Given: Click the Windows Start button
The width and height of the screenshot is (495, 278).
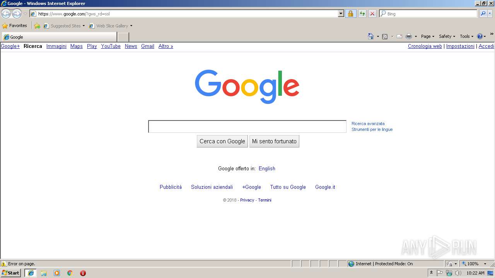Looking at the screenshot, I should click(10, 273).
